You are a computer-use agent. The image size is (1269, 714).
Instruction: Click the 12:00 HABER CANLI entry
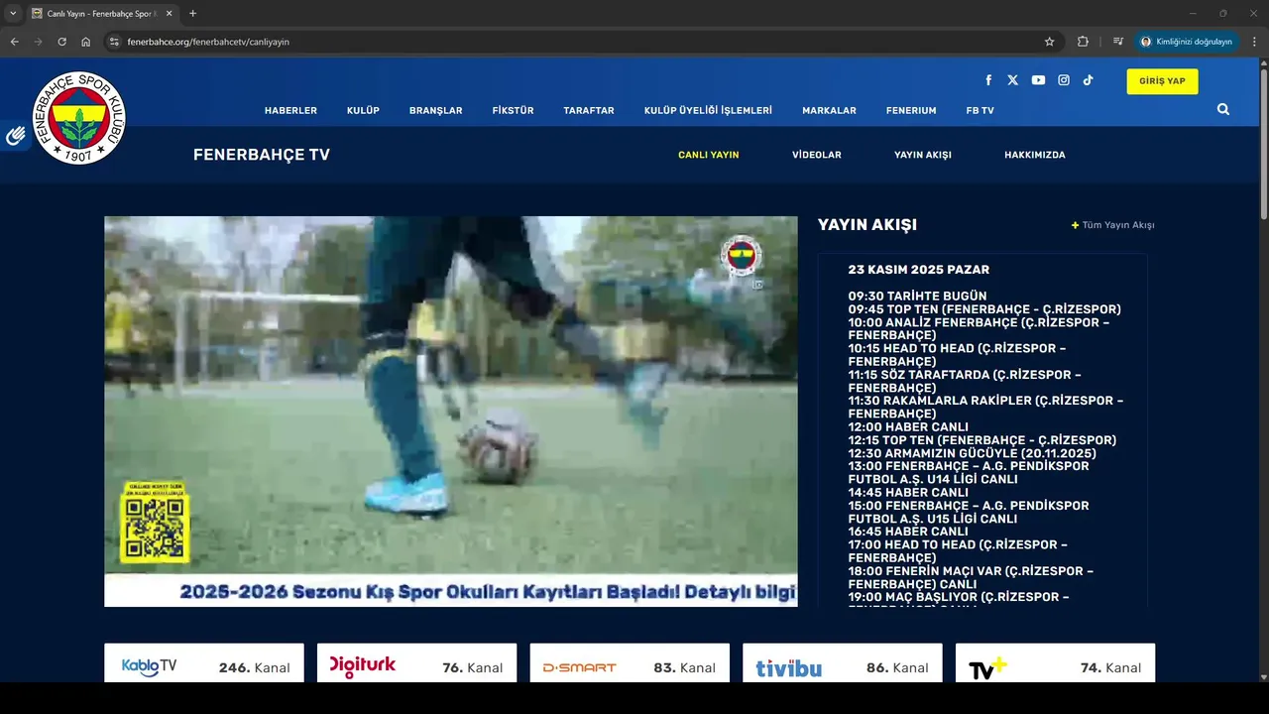pos(908,427)
